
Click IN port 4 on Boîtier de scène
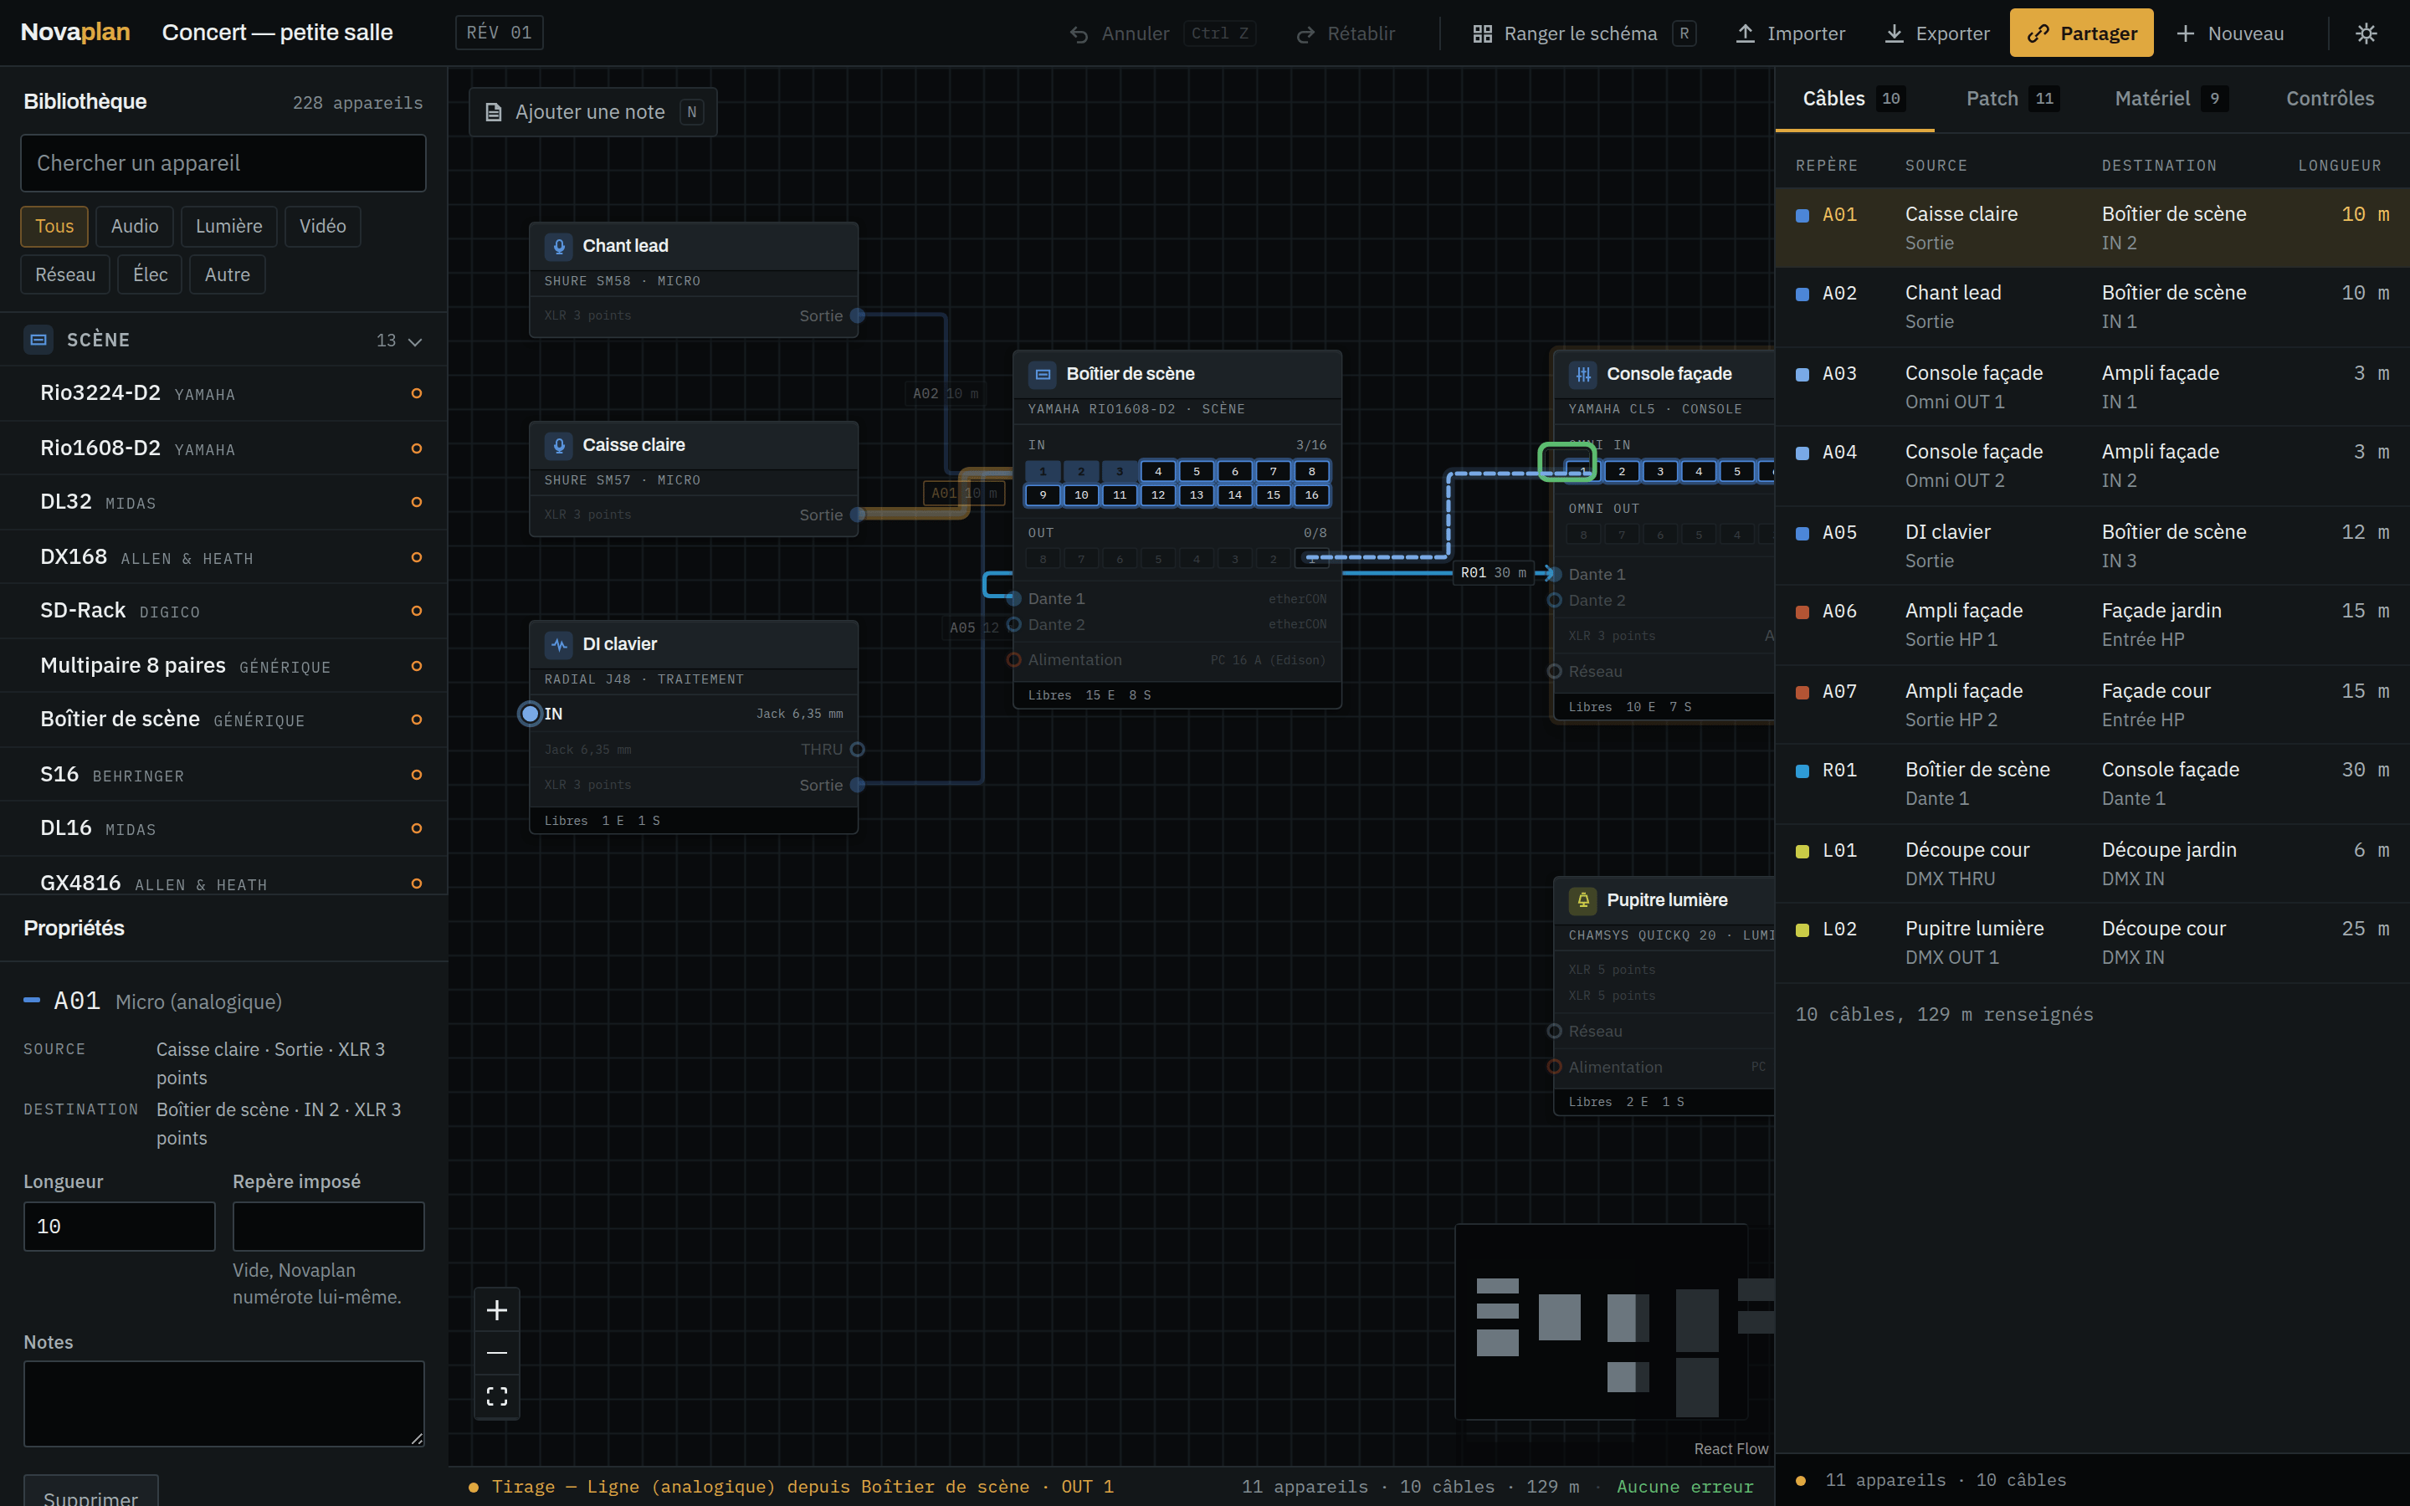(x=1158, y=471)
